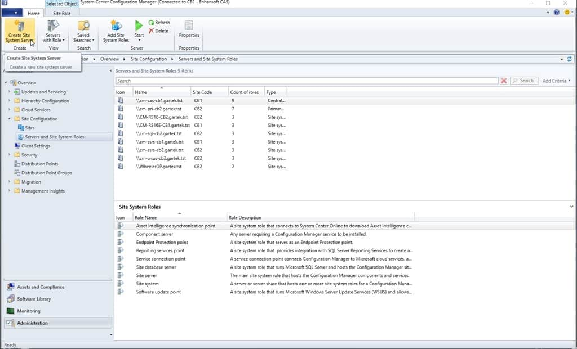Open the Saved Searches dropdown

point(83,31)
